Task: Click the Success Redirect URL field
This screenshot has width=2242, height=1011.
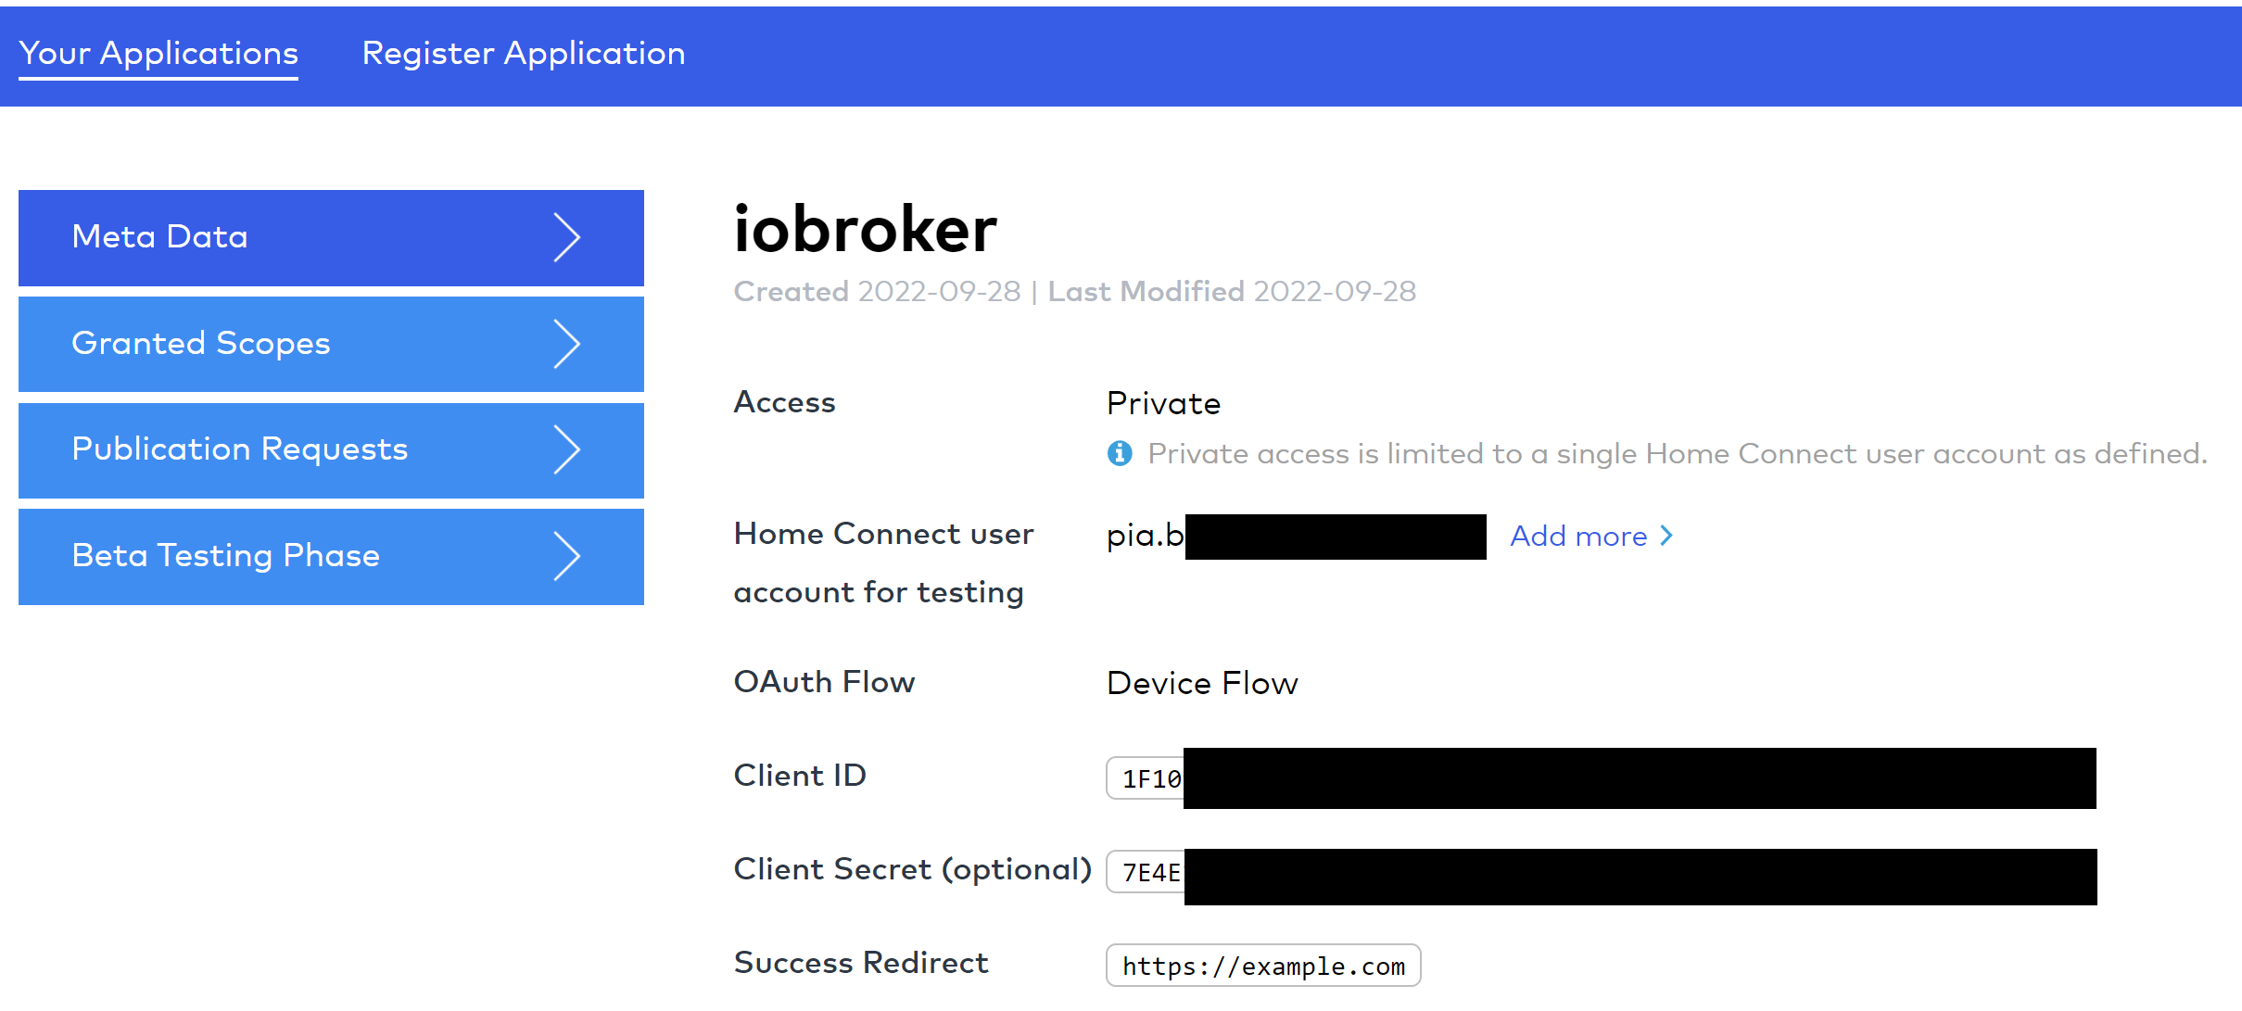Action: [x=1263, y=966]
